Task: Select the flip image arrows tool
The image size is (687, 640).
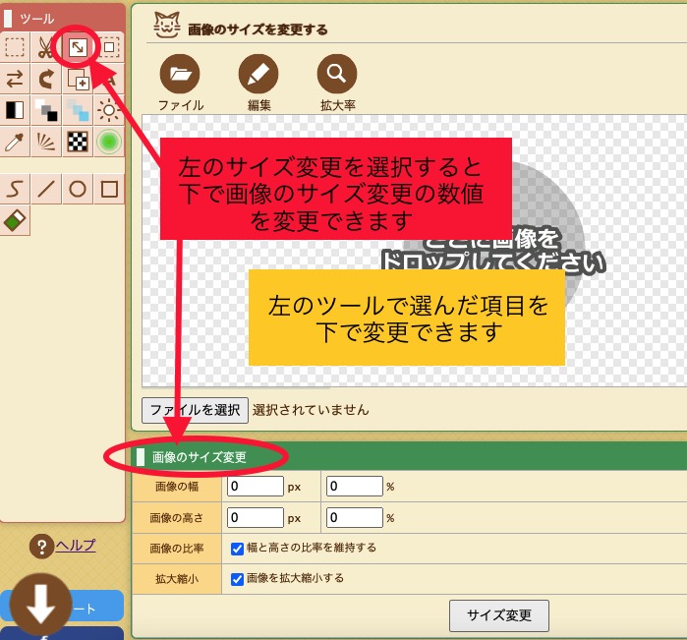Action: [x=15, y=79]
